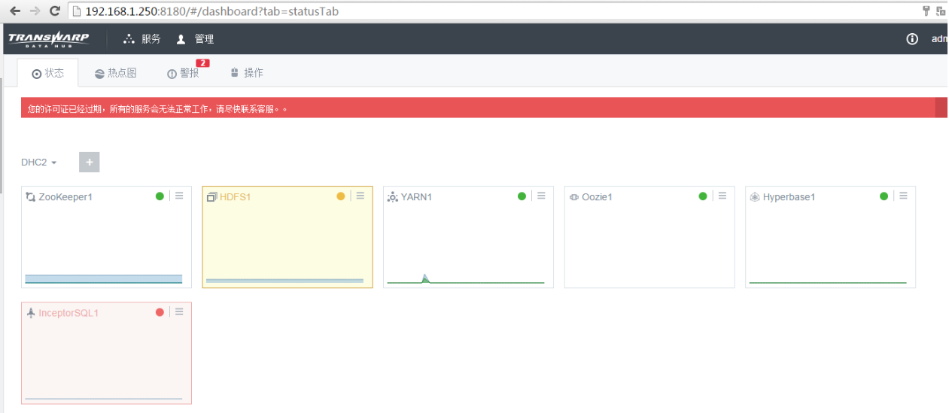Viewport: 949px width, 413px height.
Task: Expand the DHC2 cluster dropdown
Action: click(39, 162)
